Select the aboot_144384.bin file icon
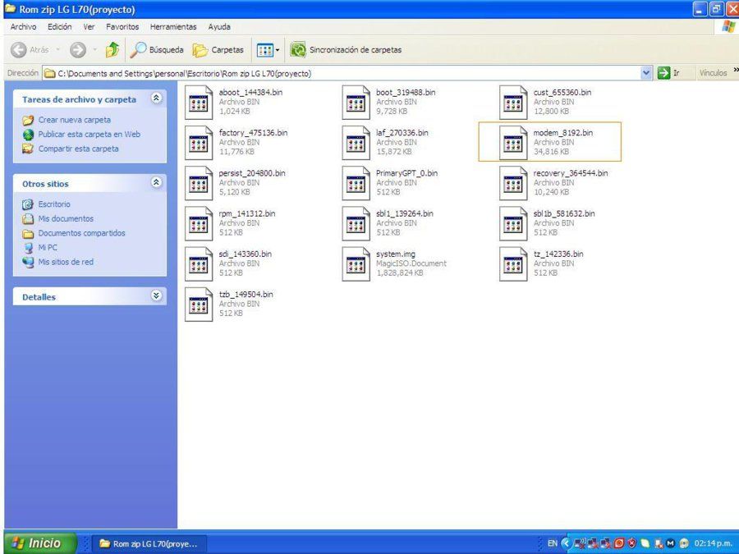Image resolution: width=739 pixels, height=554 pixels. (x=199, y=103)
